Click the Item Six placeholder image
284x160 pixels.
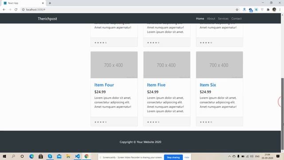click(x=220, y=65)
